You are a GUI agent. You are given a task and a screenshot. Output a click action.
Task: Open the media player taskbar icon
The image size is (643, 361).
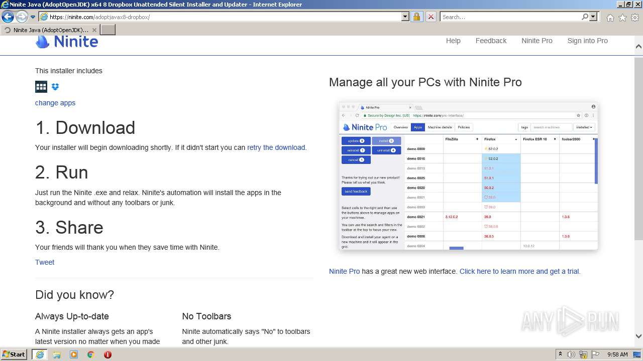[74, 354]
